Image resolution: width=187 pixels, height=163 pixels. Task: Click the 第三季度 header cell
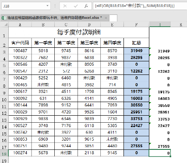click(89, 43)
